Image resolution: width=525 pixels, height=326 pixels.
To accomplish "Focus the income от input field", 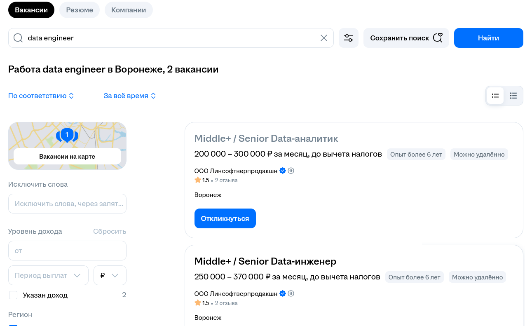I will coord(67,251).
